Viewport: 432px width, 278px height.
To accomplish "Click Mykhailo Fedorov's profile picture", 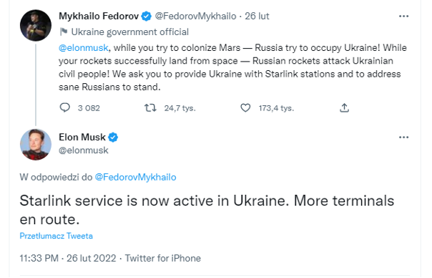I will coord(36,25).
